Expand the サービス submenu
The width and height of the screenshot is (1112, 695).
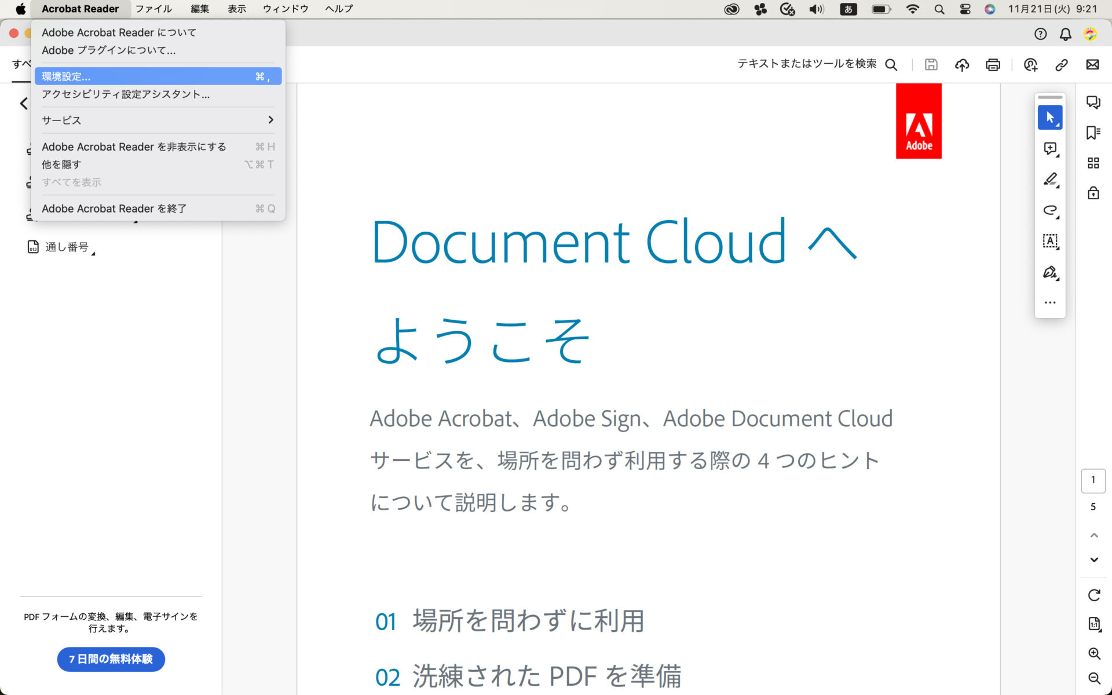pos(158,120)
